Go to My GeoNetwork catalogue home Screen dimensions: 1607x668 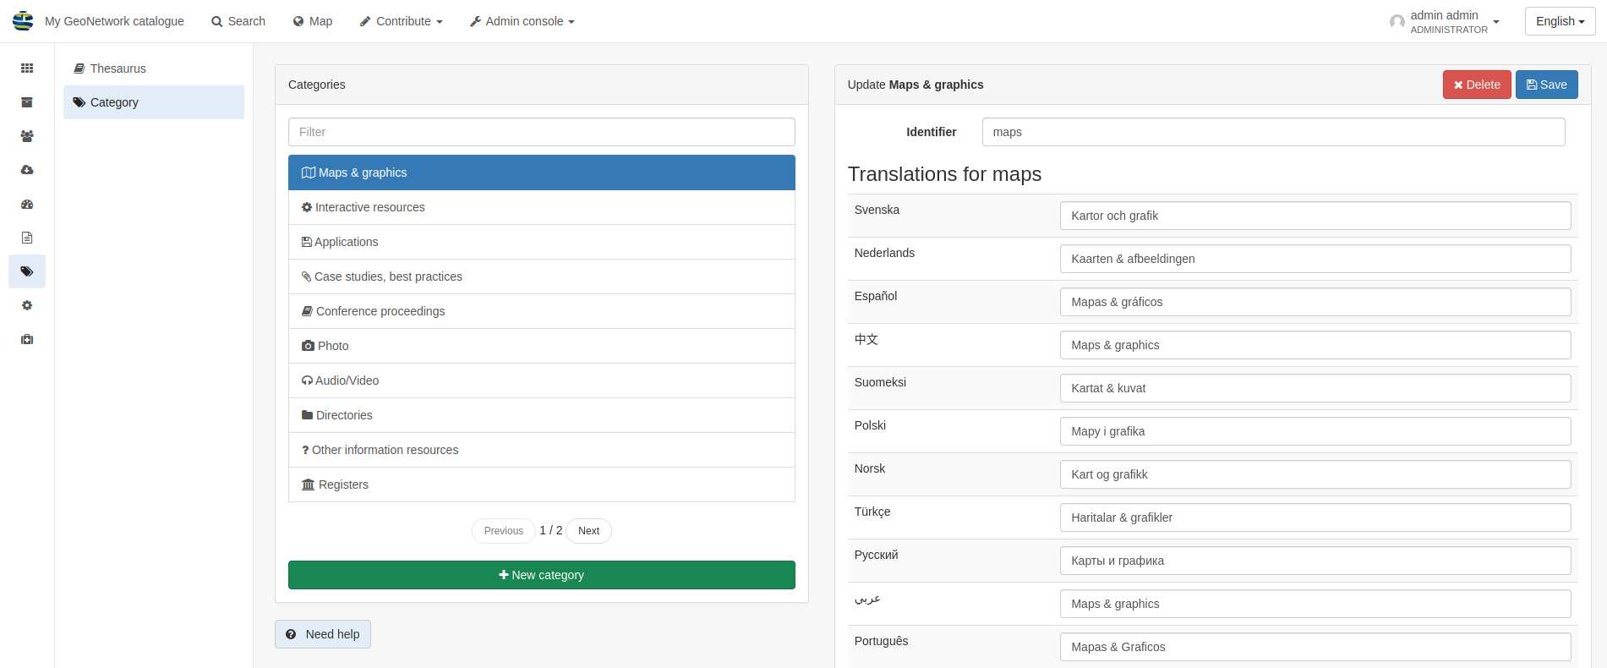114,21
